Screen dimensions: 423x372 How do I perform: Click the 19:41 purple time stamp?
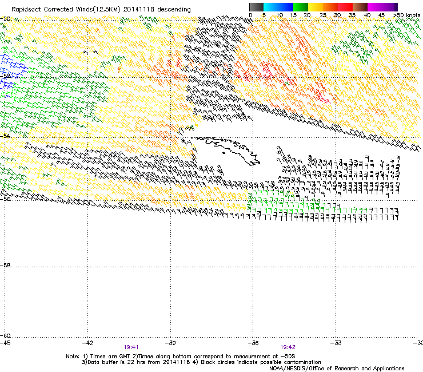(x=131, y=347)
